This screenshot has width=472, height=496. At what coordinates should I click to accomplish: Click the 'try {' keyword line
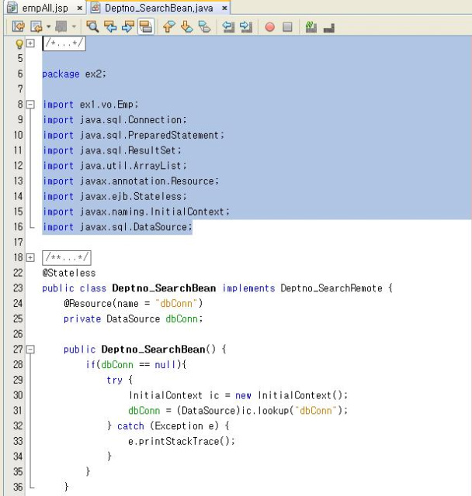coord(120,380)
